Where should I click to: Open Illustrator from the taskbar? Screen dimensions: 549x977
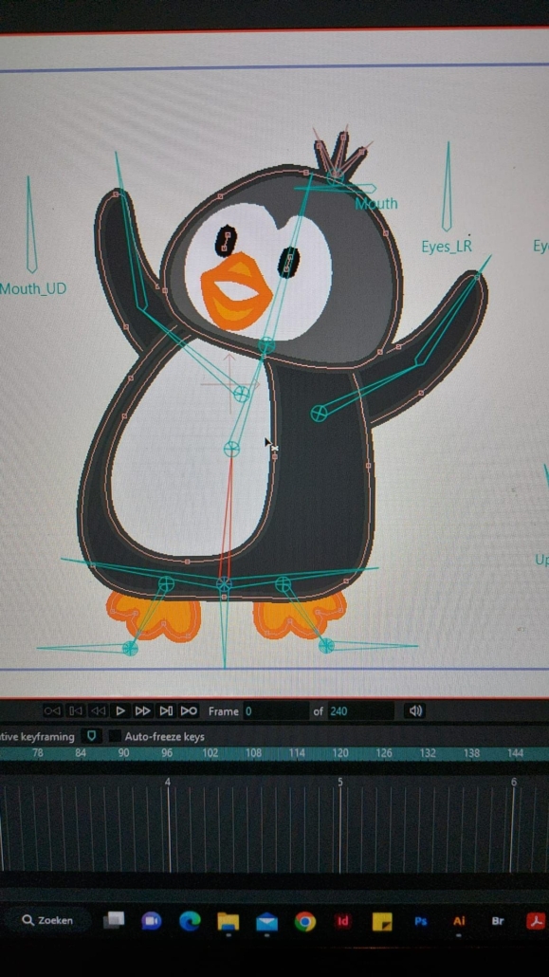pos(459,921)
